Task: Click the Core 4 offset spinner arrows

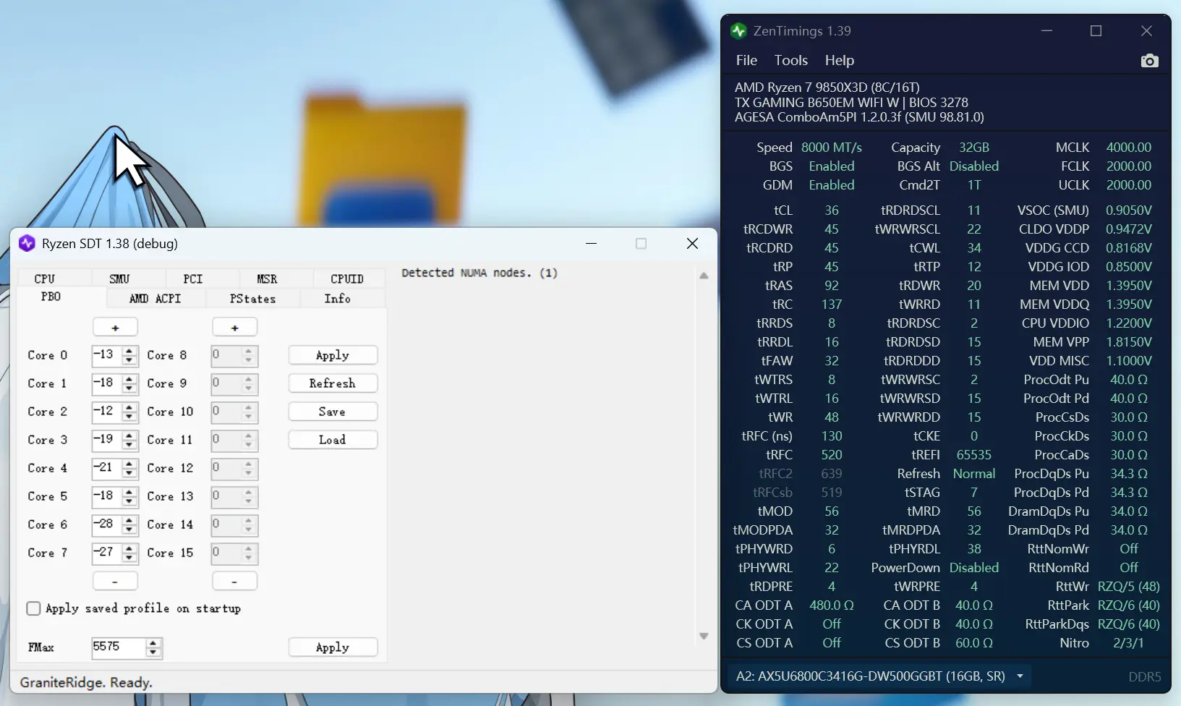Action: [x=129, y=468]
